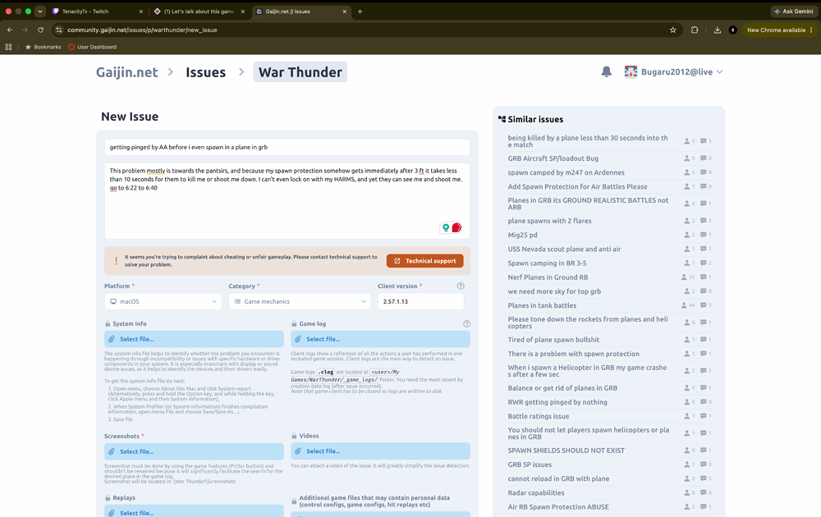Open 'we need more sky for top grb'
The width and height of the screenshot is (821, 517).
click(x=554, y=291)
